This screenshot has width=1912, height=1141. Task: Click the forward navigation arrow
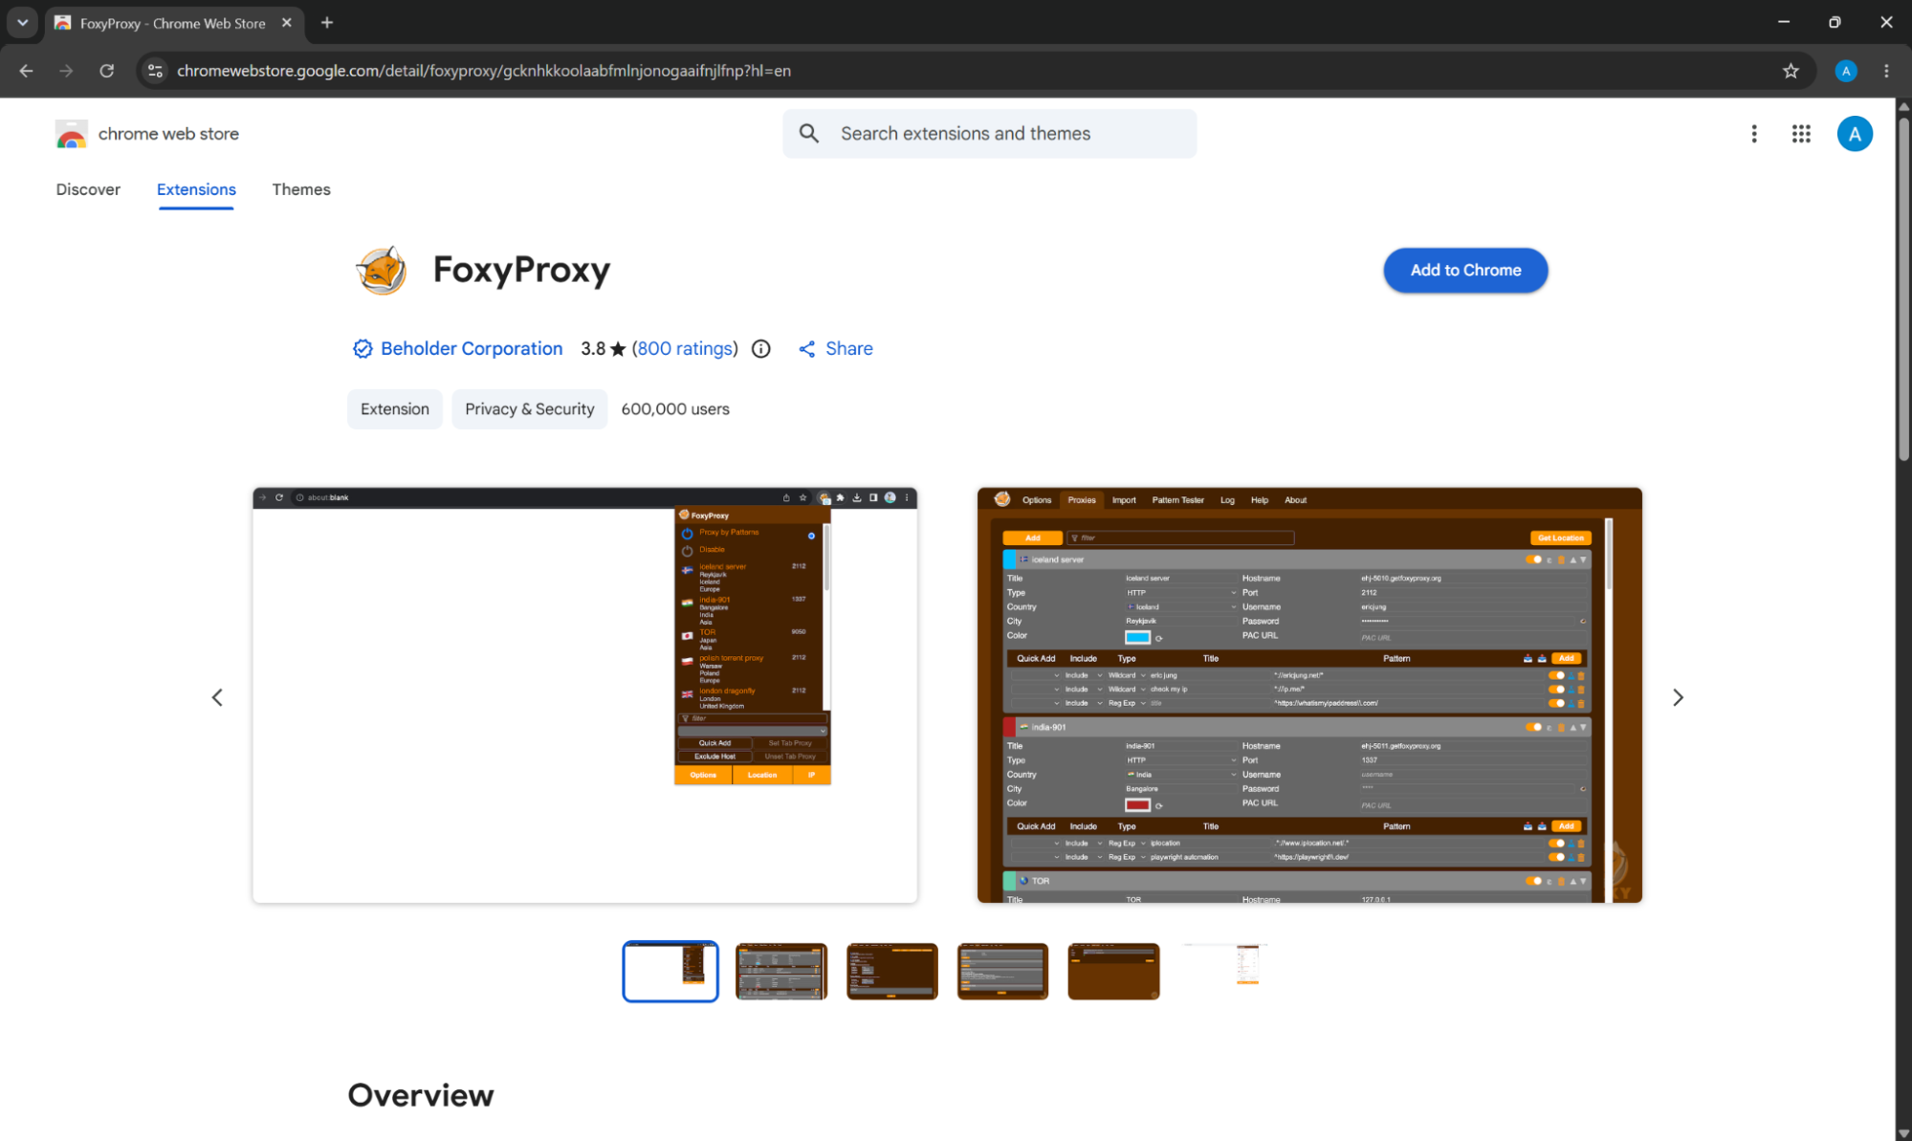click(x=66, y=70)
